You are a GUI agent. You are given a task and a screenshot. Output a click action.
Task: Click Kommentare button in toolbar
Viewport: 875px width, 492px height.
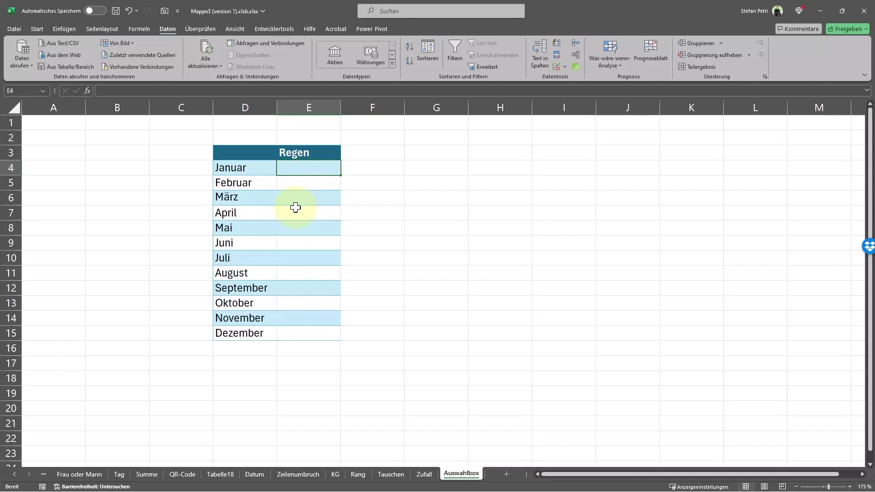798,29
